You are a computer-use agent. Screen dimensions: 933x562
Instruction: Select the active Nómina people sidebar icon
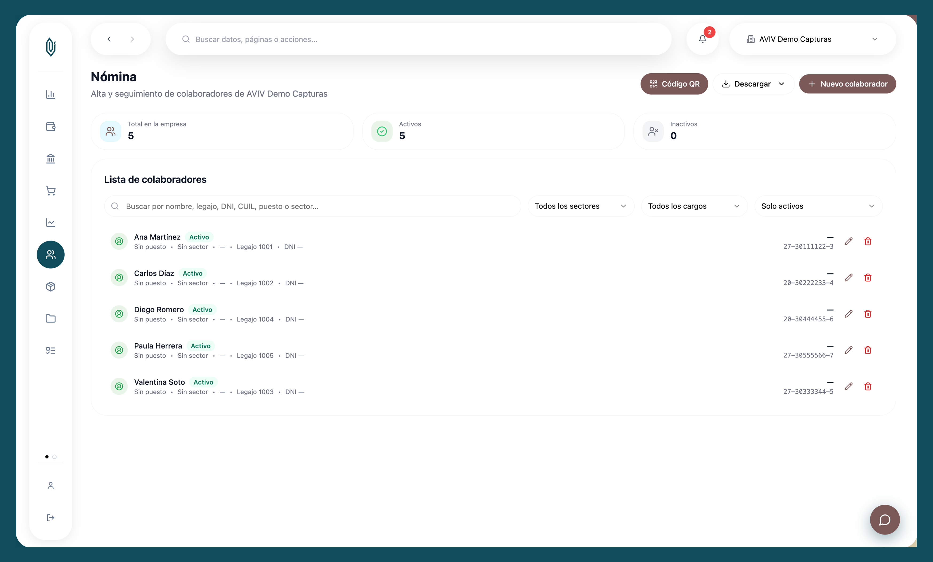click(x=51, y=254)
